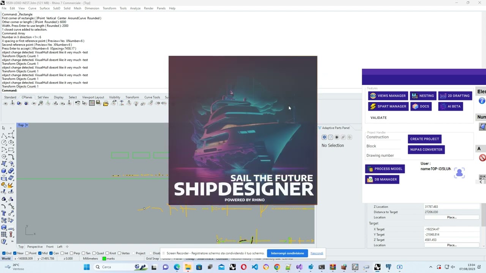Viewport: 486px width, 273px height.
Task: Toggle the Mid osnap checkbox
Action: pyautogui.click(x=40, y=253)
